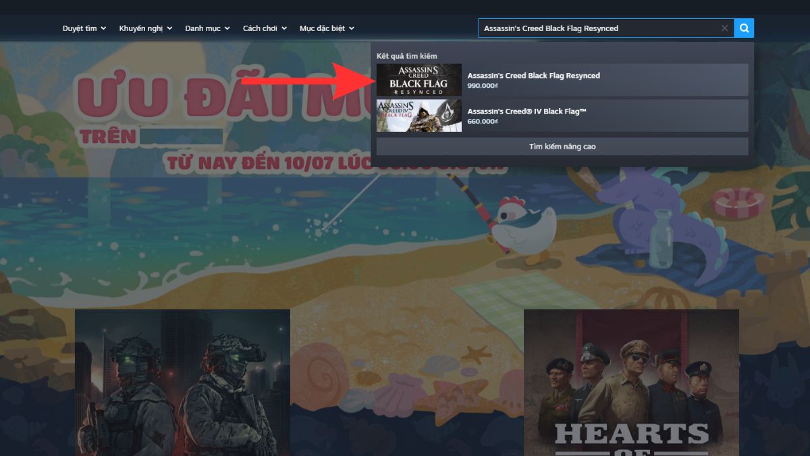Click inside the search text field
Viewport: 810px width, 456px height.
click(597, 28)
